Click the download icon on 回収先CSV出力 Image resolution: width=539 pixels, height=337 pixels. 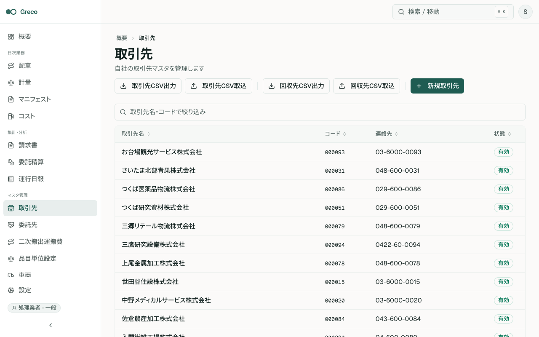tap(272, 86)
